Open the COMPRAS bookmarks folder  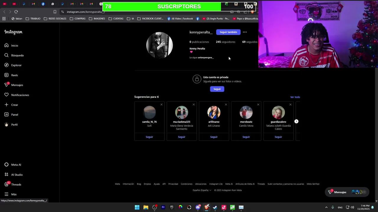click(x=77, y=19)
